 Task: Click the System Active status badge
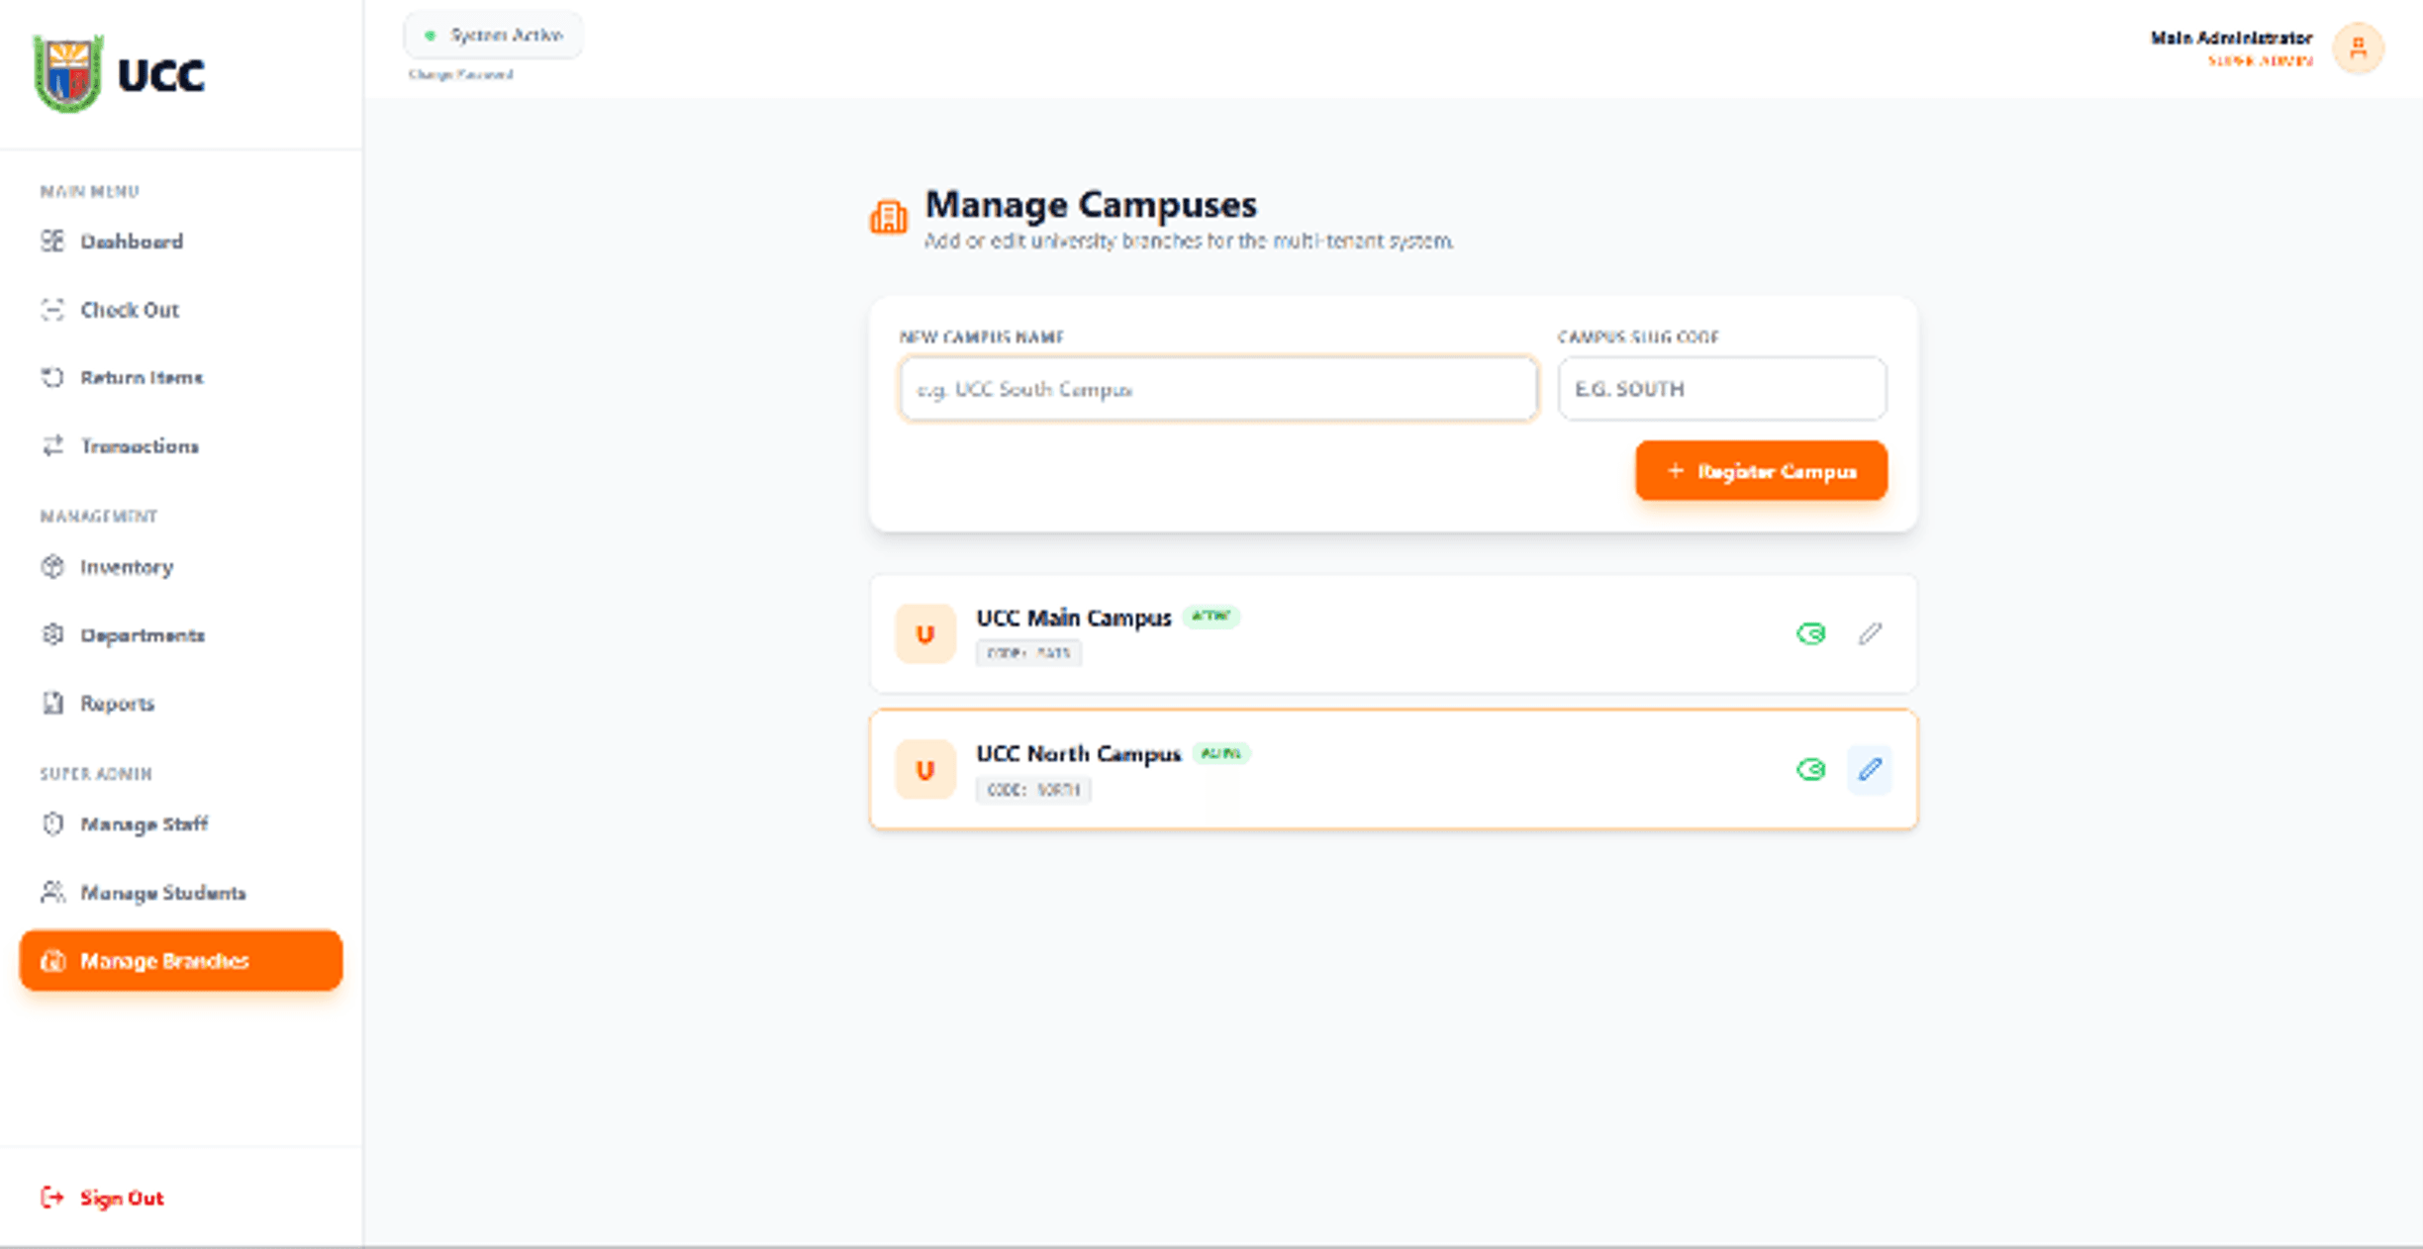pos(493,36)
